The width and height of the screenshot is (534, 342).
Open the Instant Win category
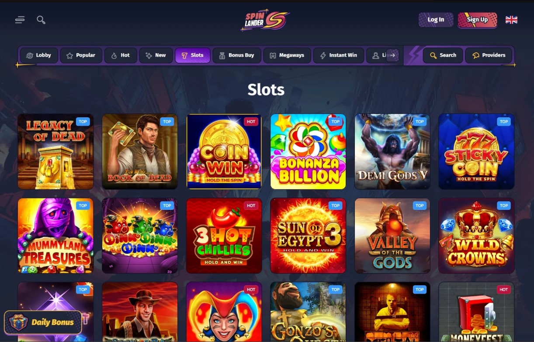339,55
